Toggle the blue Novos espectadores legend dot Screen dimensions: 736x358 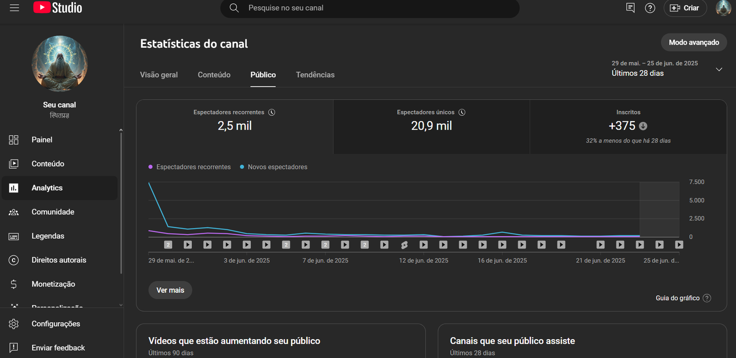(242, 167)
